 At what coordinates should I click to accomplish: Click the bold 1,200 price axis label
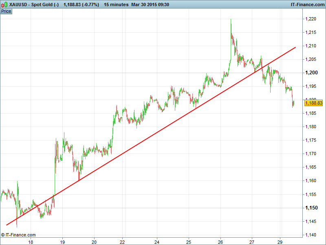click(x=311, y=73)
